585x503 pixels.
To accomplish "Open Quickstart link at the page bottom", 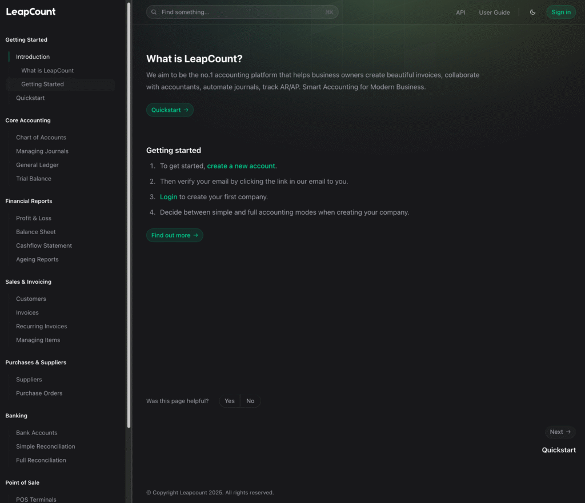I will (x=559, y=450).
